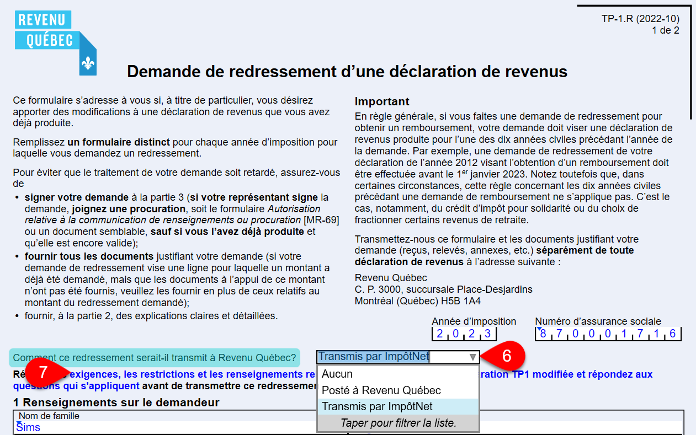Select 'Aucun' from the dropdown list
This screenshot has height=435, width=696.
(337, 374)
